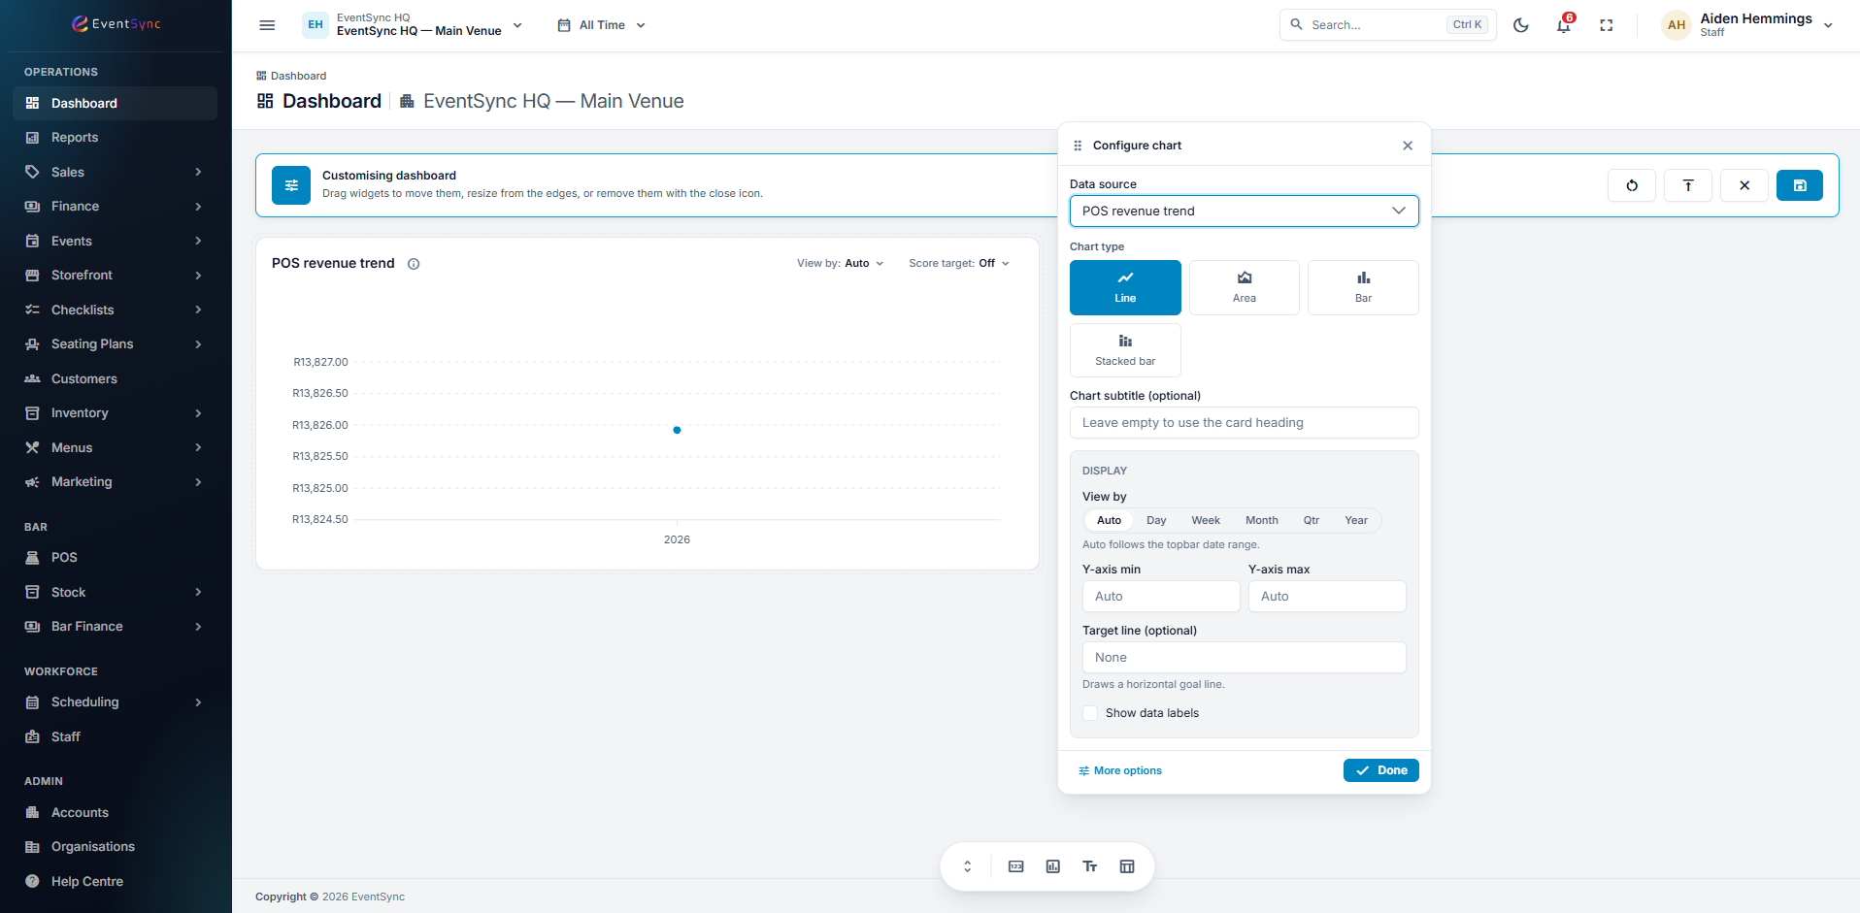The width and height of the screenshot is (1860, 913).
Task: Click the Staff badge icon in sidebar
Action: click(x=32, y=736)
